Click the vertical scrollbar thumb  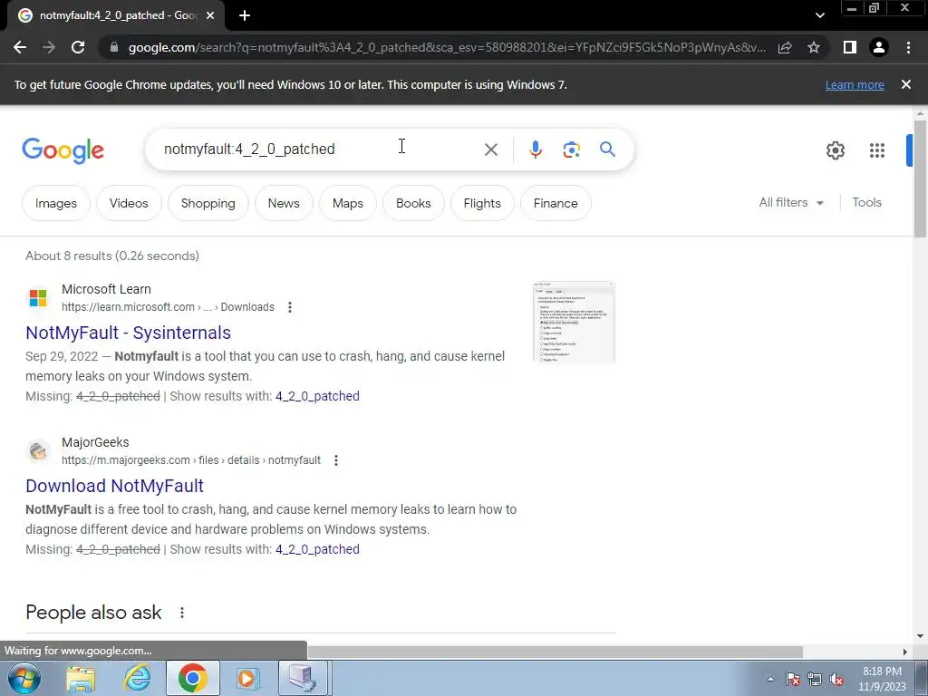tap(920, 179)
